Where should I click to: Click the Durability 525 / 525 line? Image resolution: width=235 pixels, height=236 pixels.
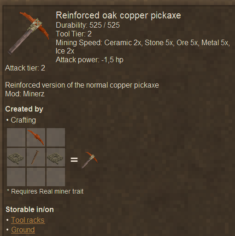click(x=88, y=25)
